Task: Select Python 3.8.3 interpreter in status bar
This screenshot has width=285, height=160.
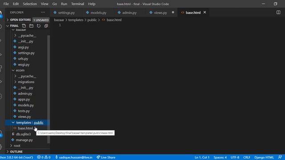Action: 16,157
